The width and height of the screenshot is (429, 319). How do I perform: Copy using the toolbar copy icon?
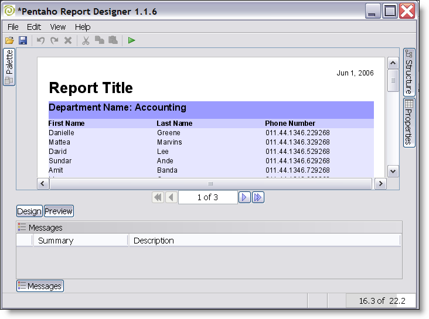pos(99,40)
